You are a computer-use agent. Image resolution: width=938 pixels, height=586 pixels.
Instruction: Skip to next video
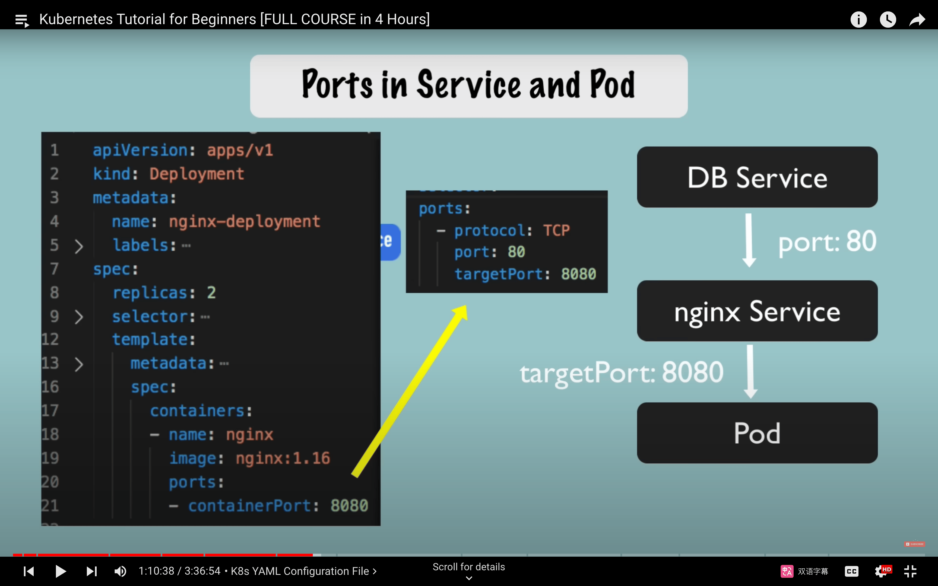click(x=91, y=571)
